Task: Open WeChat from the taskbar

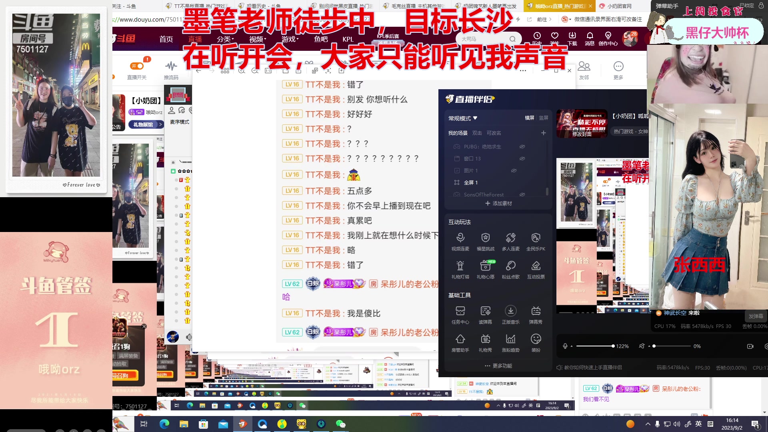Action: (341, 424)
